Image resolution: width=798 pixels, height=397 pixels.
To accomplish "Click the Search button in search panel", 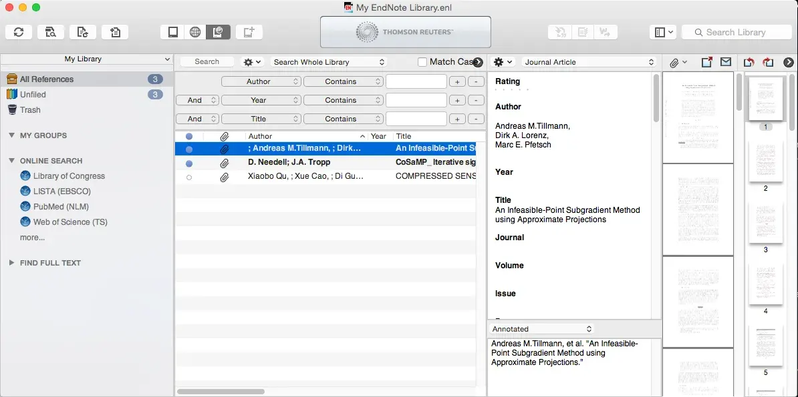I will [207, 61].
